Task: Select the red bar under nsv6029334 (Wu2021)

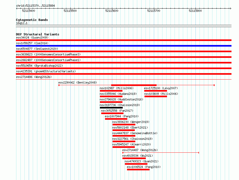Action: pos(134,158)
